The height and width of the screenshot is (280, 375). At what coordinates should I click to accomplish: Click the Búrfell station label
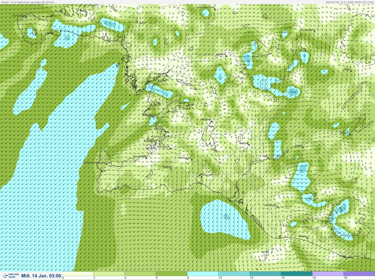coord(298,146)
